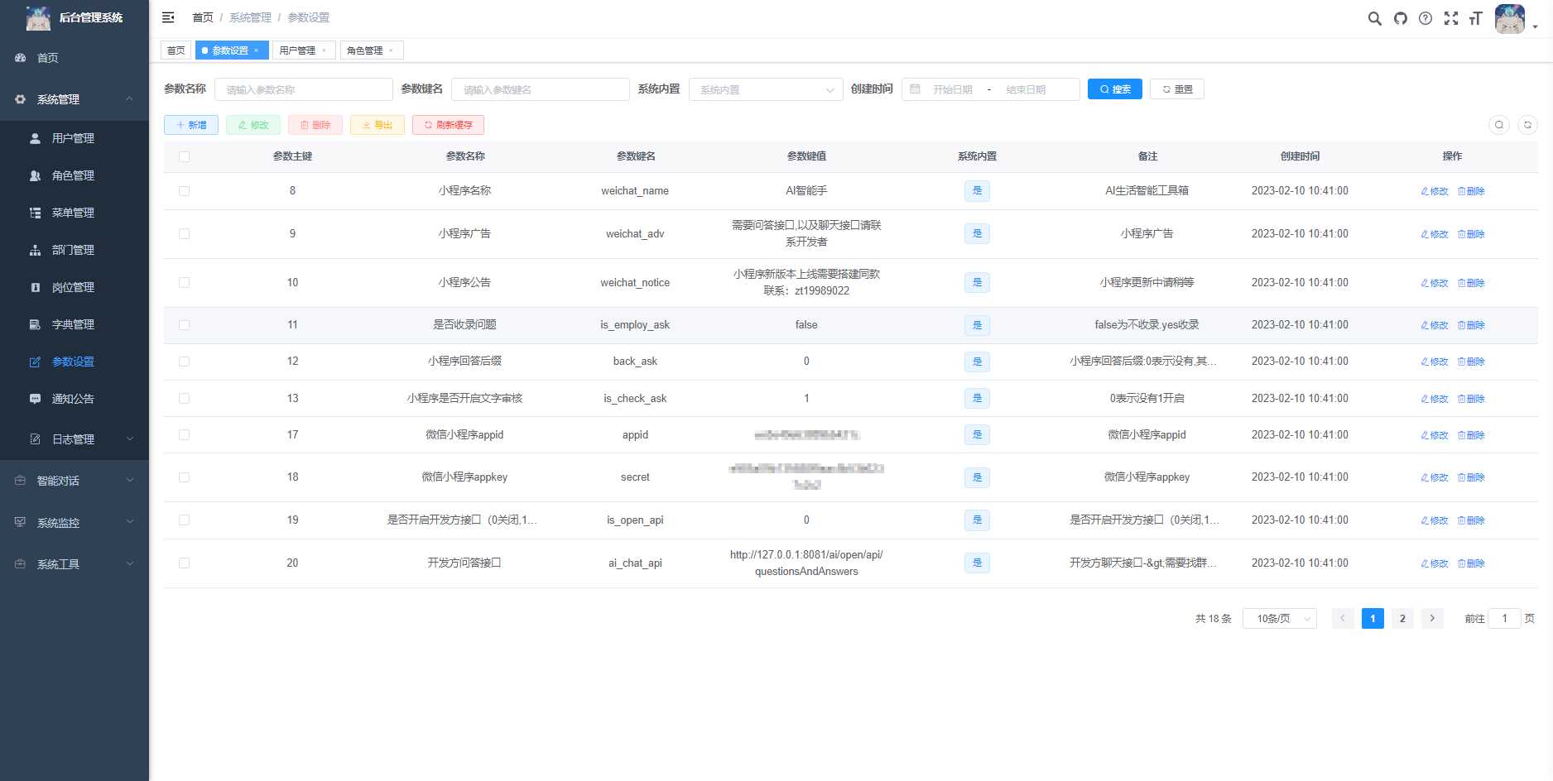Click inside the 参数名称 input field
The width and height of the screenshot is (1553, 781).
tap(303, 89)
